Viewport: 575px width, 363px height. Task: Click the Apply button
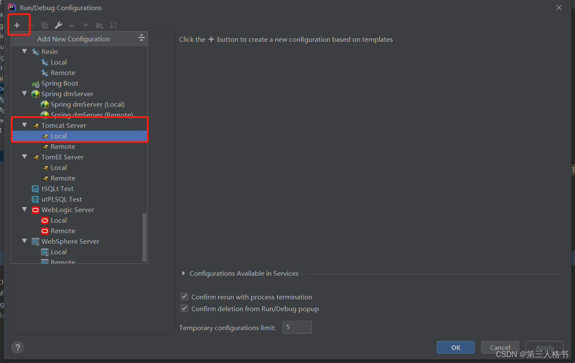(545, 347)
